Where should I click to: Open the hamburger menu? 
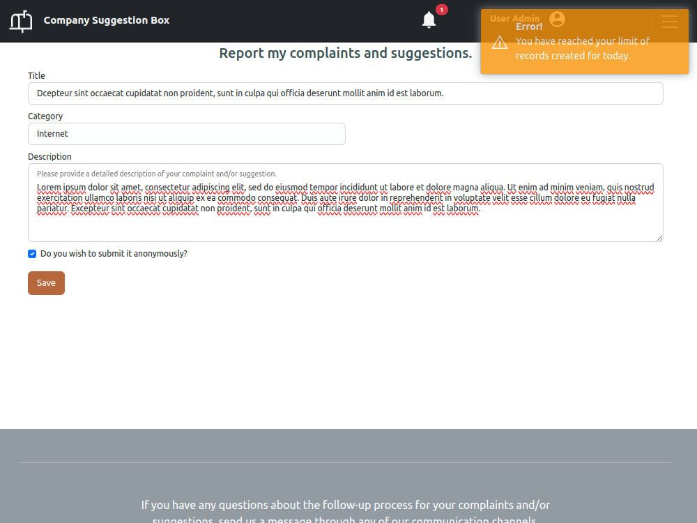click(669, 21)
